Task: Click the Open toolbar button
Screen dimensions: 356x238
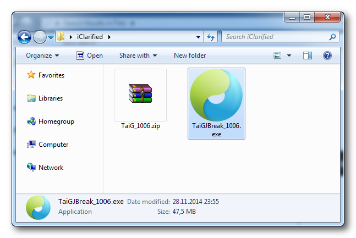Action: pyautogui.click(x=90, y=56)
